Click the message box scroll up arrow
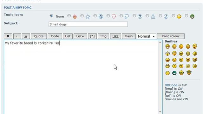This screenshot has height=114, width=203. pos(160,42)
